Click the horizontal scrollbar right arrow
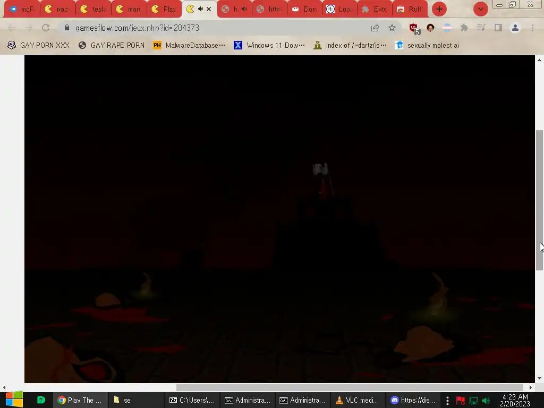This screenshot has width=544, height=408. [531, 387]
